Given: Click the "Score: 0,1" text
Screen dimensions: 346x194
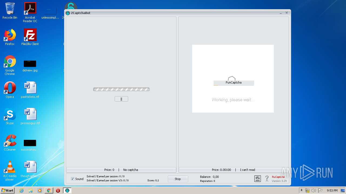Looking at the screenshot, I should pos(153,181).
